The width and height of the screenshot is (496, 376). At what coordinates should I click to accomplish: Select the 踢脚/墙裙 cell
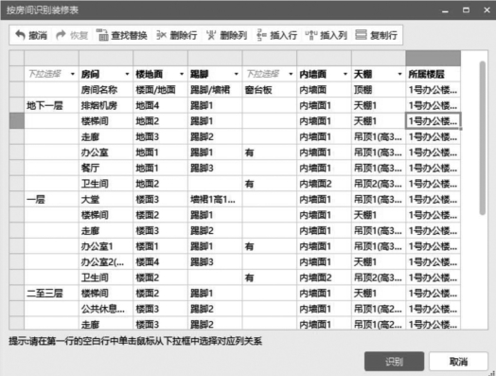(x=215, y=90)
